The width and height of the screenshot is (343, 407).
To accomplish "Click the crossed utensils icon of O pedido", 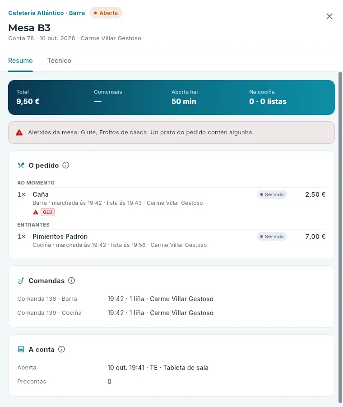I will [21, 165].
